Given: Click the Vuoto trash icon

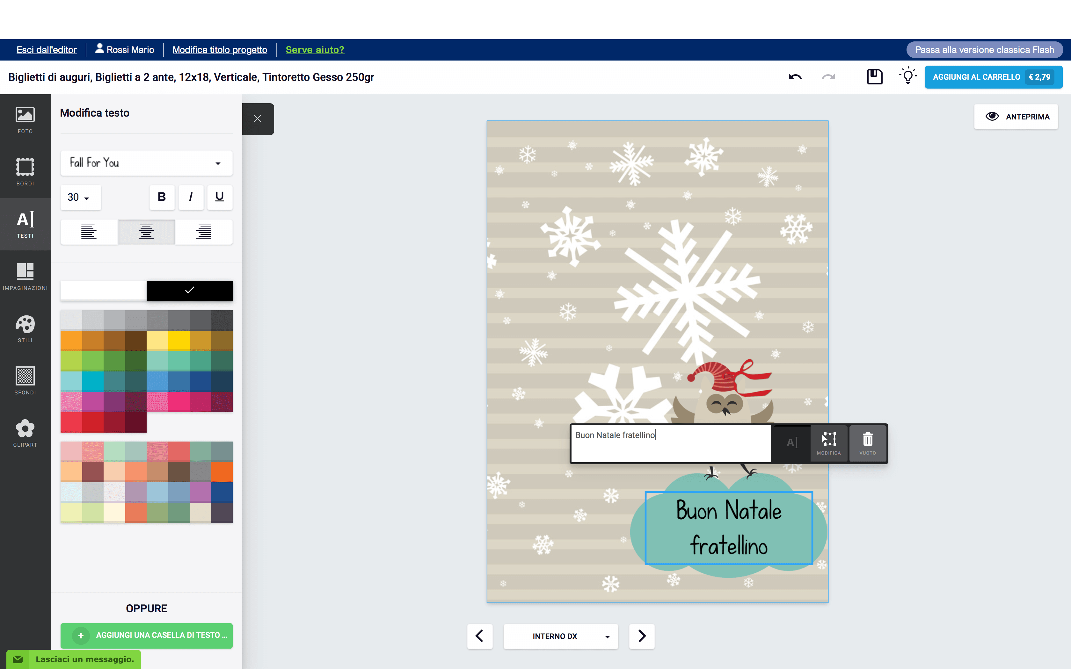Looking at the screenshot, I should (x=867, y=444).
